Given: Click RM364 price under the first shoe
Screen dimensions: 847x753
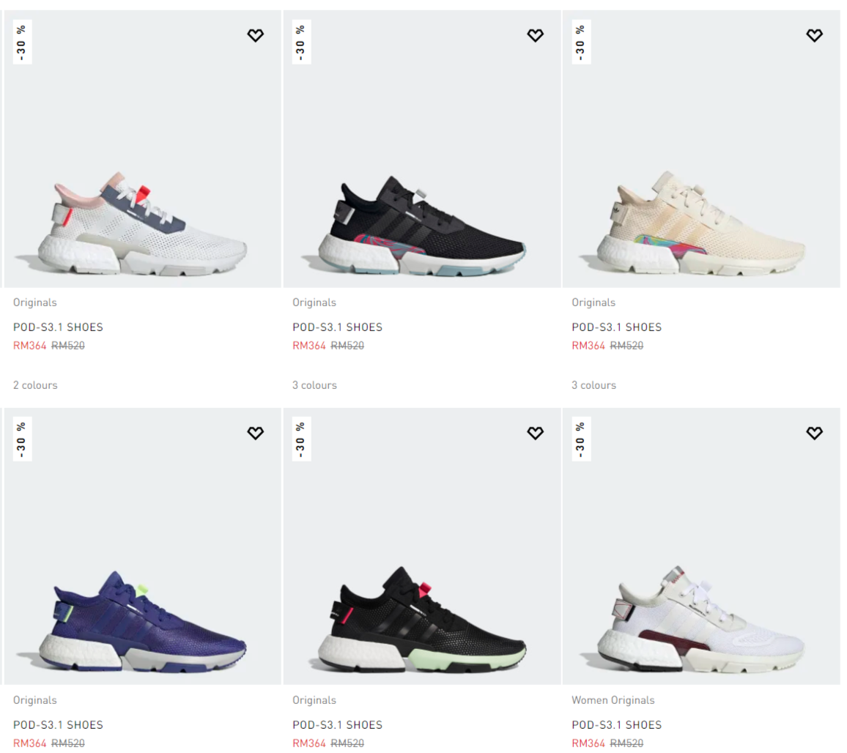Looking at the screenshot, I should pyautogui.click(x=30, y=346).
